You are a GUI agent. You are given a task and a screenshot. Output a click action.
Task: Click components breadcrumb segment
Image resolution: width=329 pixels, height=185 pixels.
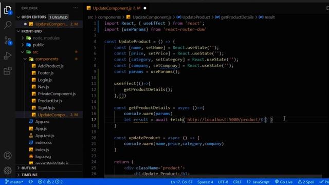pos(109,17)
